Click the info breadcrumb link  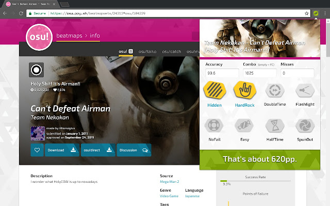[95, 36]
